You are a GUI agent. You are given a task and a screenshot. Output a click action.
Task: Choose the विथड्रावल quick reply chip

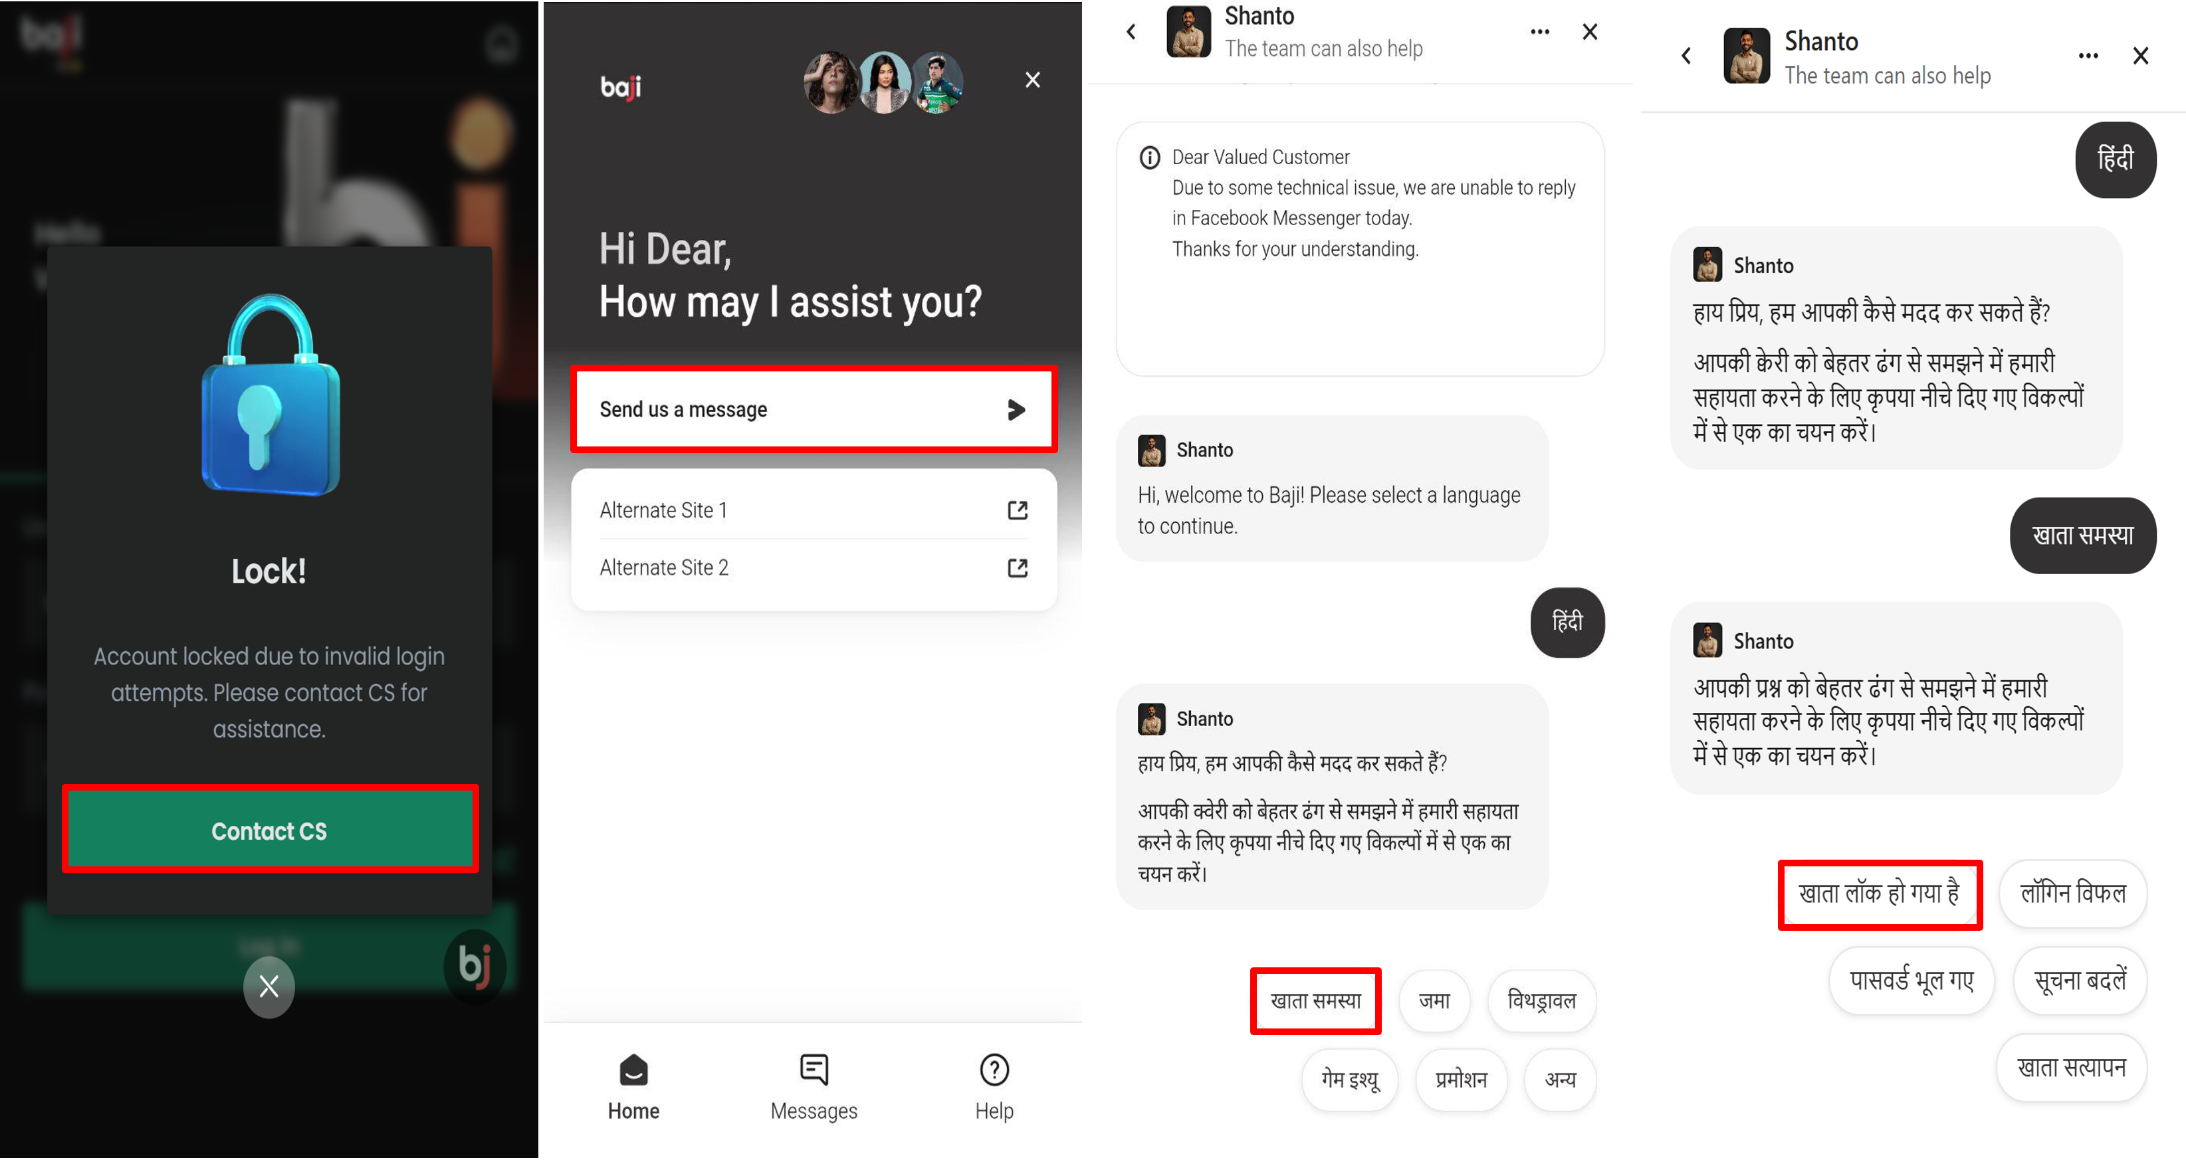click(x=1542, y=1001)
